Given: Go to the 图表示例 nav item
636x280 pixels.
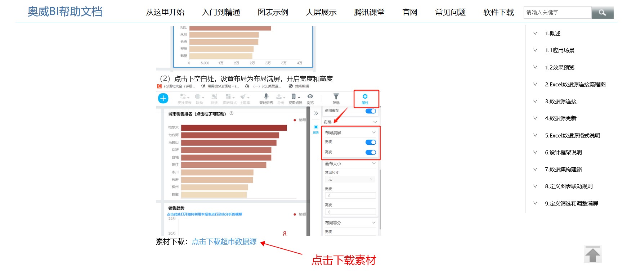Looking at the screenshot, I should tap(273, 12).
